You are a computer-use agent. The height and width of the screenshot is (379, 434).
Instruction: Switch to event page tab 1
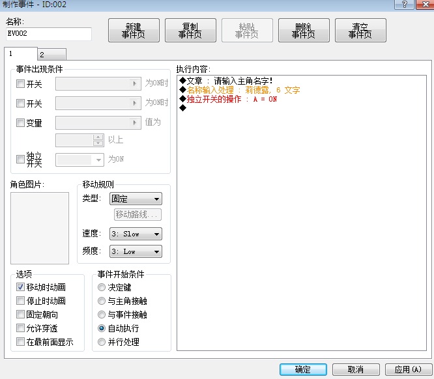(x=21, y=53)
